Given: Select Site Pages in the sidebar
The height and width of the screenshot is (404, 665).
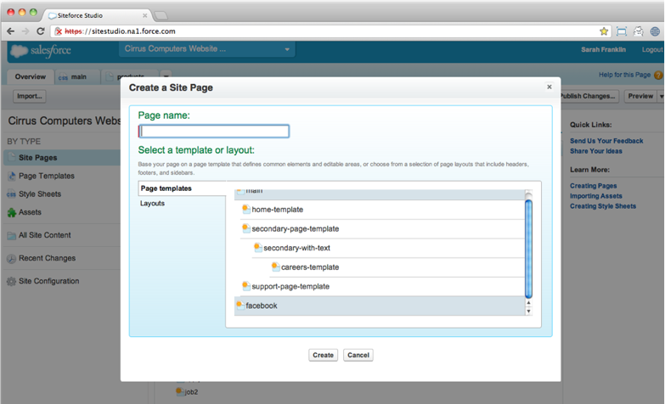Looking at the screenshot, I should (x=62, y=158).
